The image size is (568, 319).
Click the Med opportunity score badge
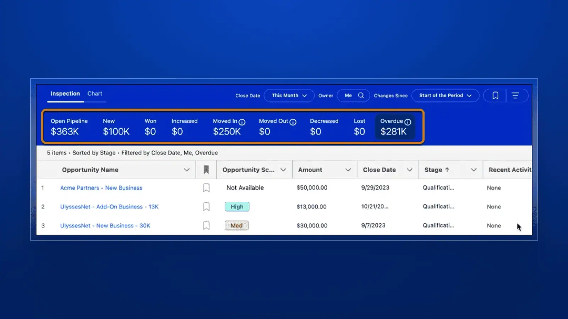236,225
